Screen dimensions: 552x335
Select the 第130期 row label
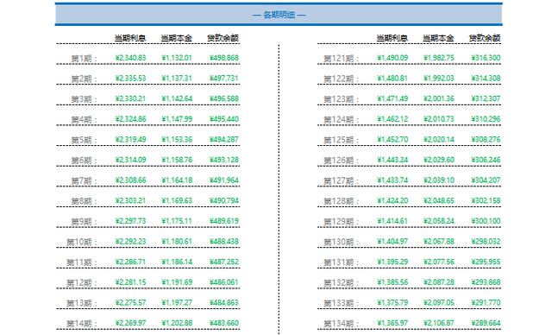tap(342, 242)
